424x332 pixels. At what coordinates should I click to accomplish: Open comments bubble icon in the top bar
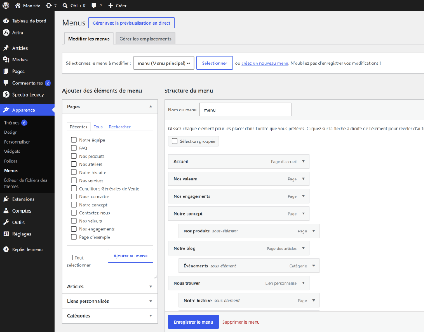[94, 6]
